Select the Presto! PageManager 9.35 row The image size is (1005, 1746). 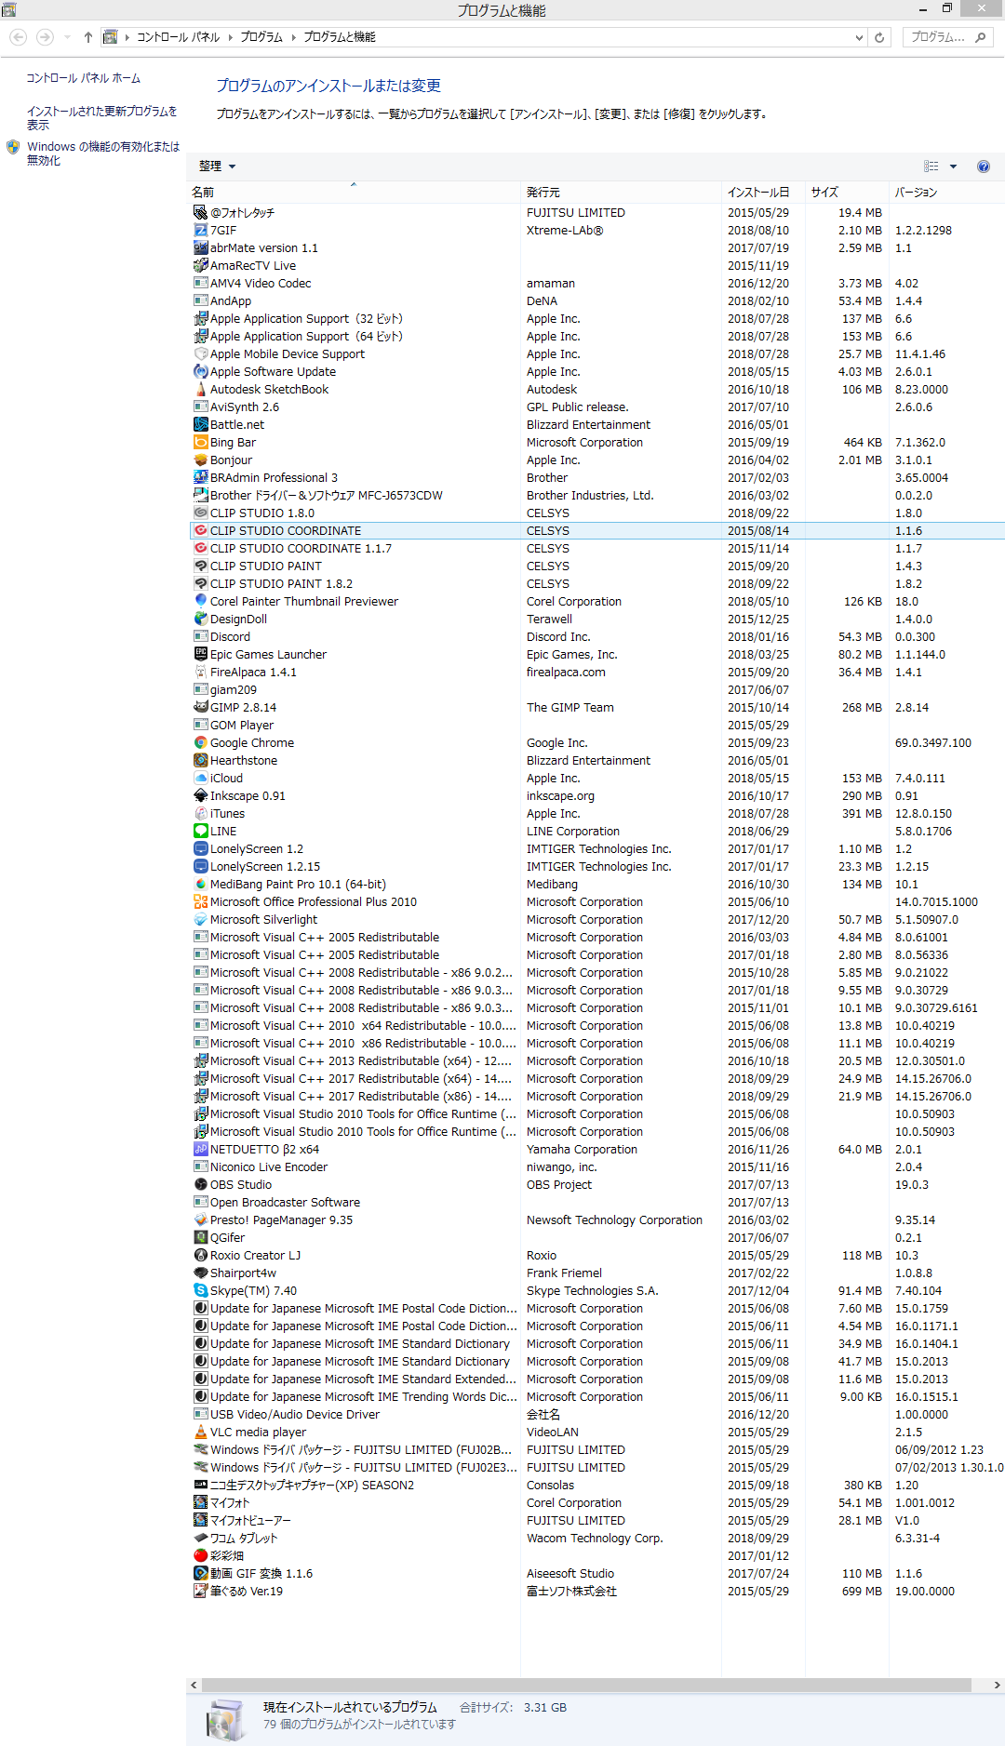pos(596,1220)
